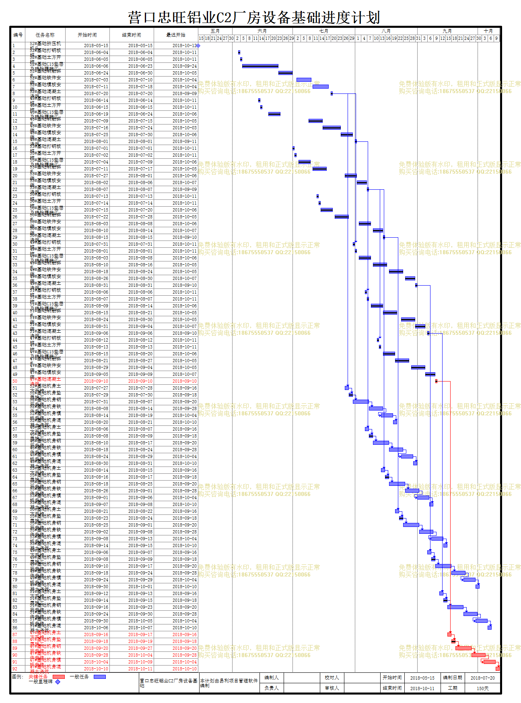Select task number 60 in 编号 column

click(15, 450)
